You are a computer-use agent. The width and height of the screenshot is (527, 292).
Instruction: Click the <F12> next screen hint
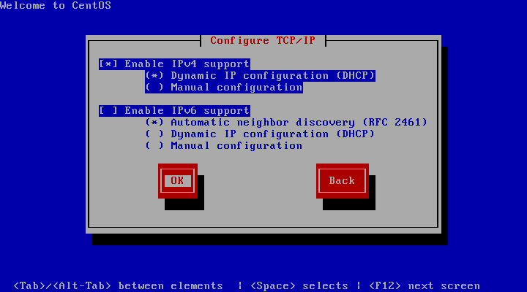click(425, 286)
